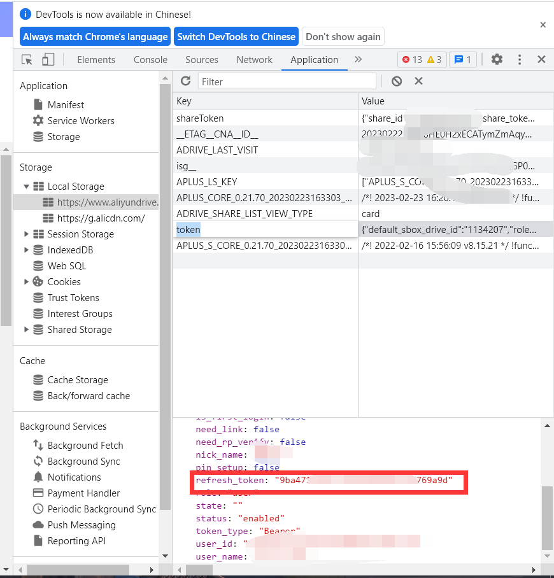Viewport: 554px width, 578px height.
Task: Click the clear all storage icon
Action: point(397,81)
